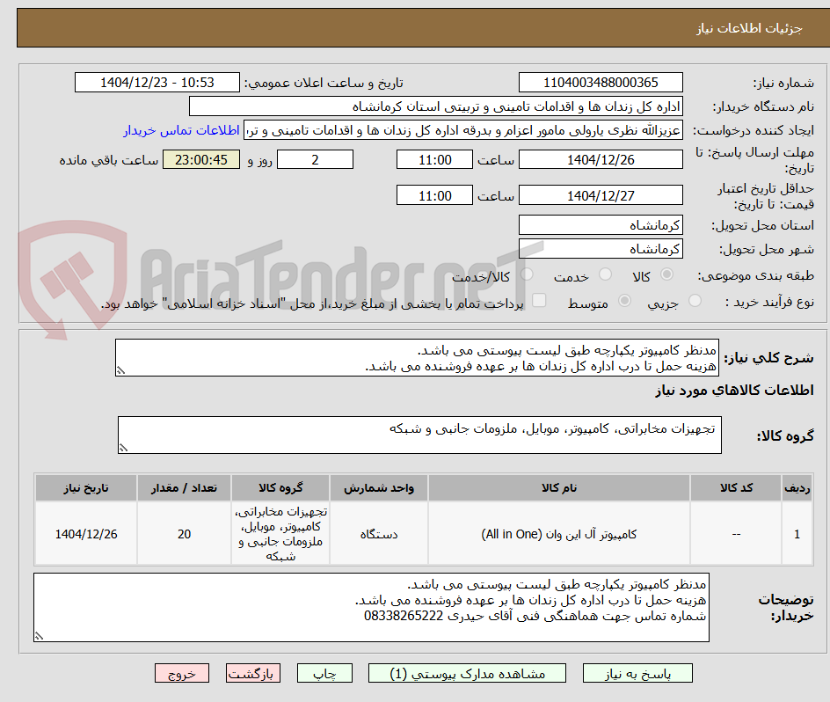Click the unit cell دستگاه
The image size is (830, 702).
point(379,534)
